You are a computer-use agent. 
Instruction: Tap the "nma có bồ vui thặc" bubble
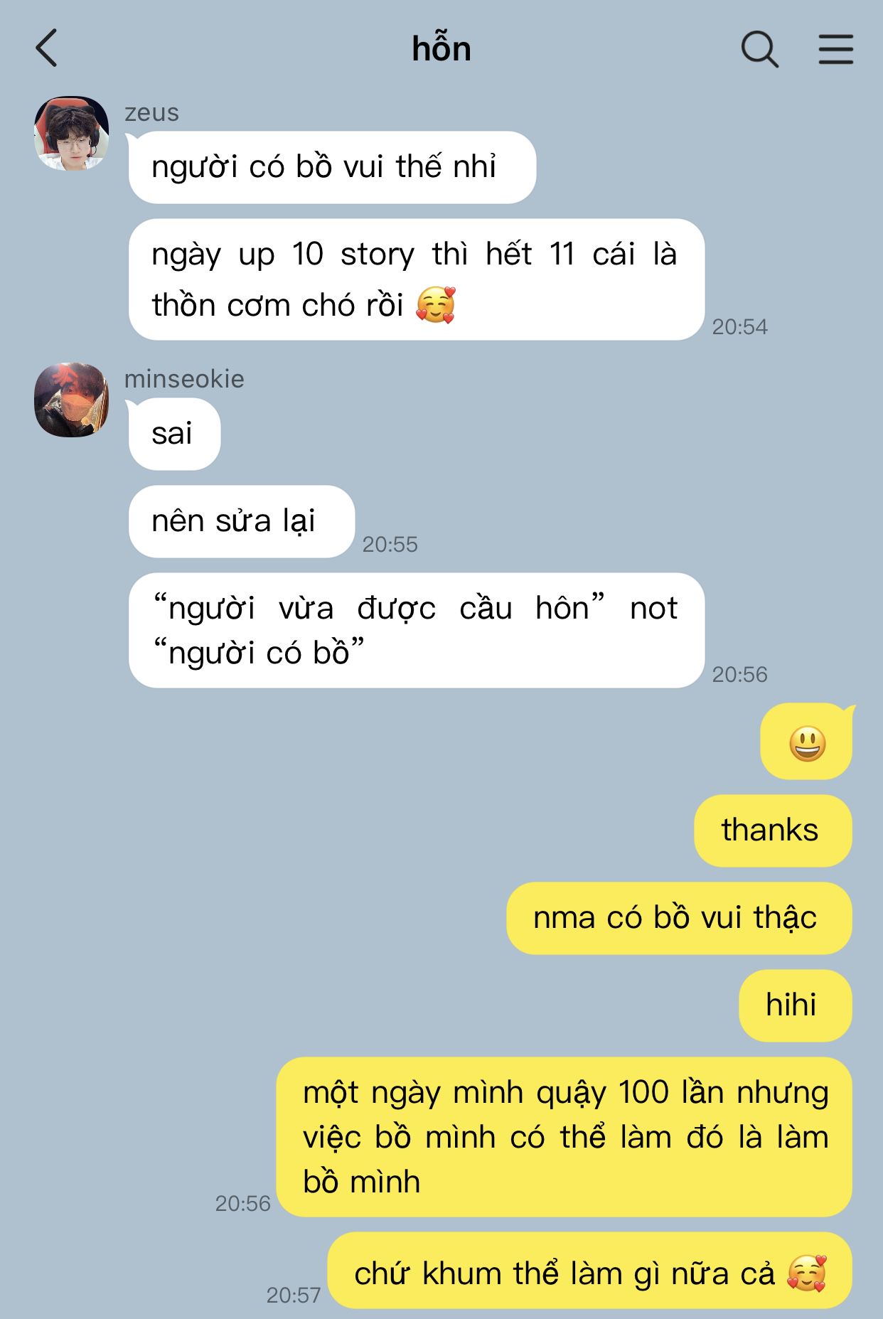[x=679, y=918]
